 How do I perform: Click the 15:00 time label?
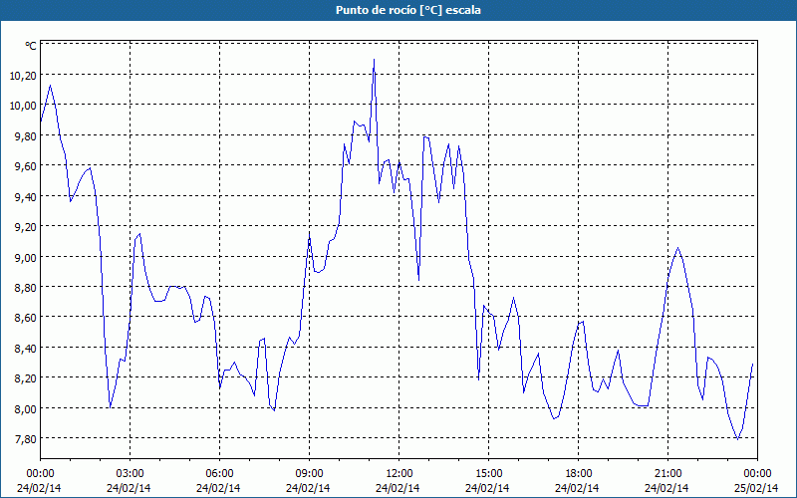click(x=489, y=474)
